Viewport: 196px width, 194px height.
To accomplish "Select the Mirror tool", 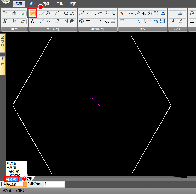I will coord(144,13).
